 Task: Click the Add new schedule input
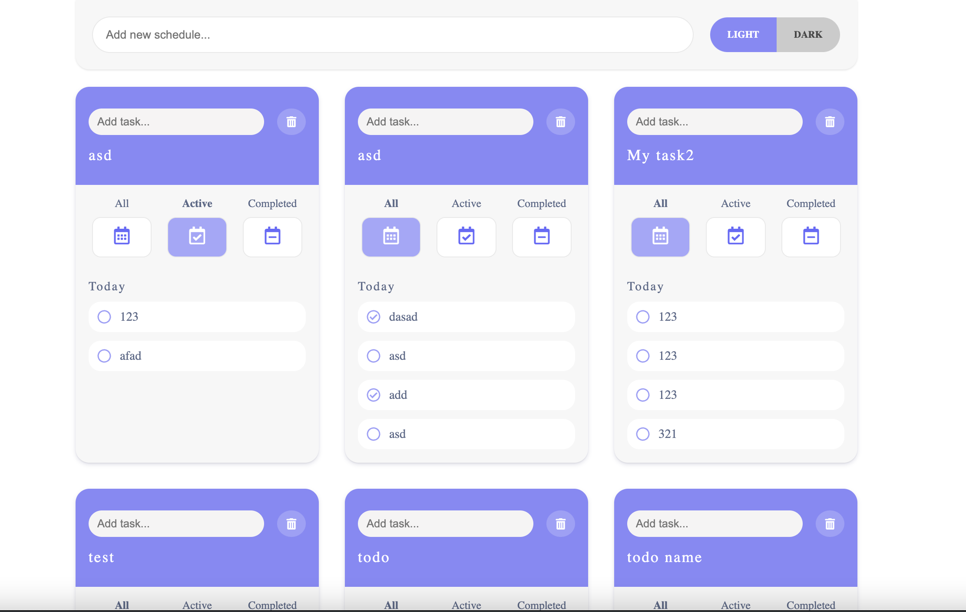pos(392,35)
